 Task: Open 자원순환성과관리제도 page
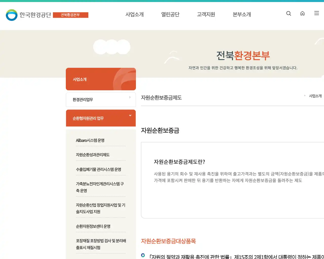[92, 155]
